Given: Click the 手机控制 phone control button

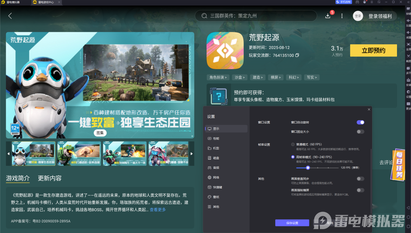Looking at the screenshot, I should [x=343, y=2].
